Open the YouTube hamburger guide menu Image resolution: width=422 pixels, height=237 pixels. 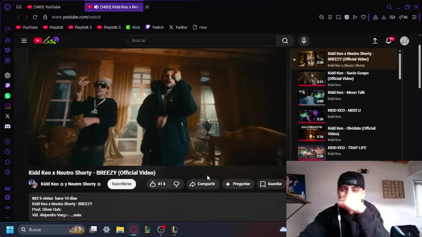pos(24,40)
